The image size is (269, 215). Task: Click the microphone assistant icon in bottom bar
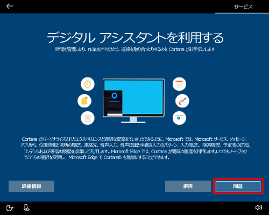(26, 208)
